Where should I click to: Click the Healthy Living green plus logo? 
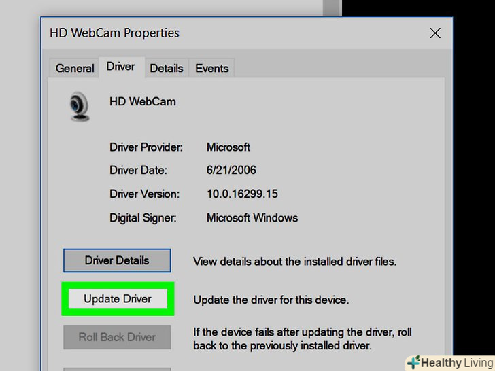(x=414, y=362)
